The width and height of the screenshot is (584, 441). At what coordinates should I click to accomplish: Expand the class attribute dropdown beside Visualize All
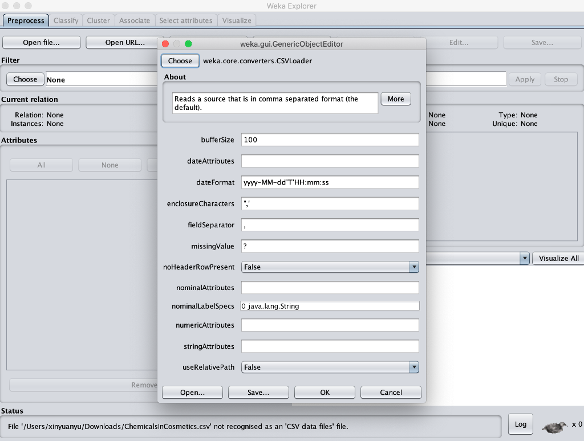(x=525, y=258)
